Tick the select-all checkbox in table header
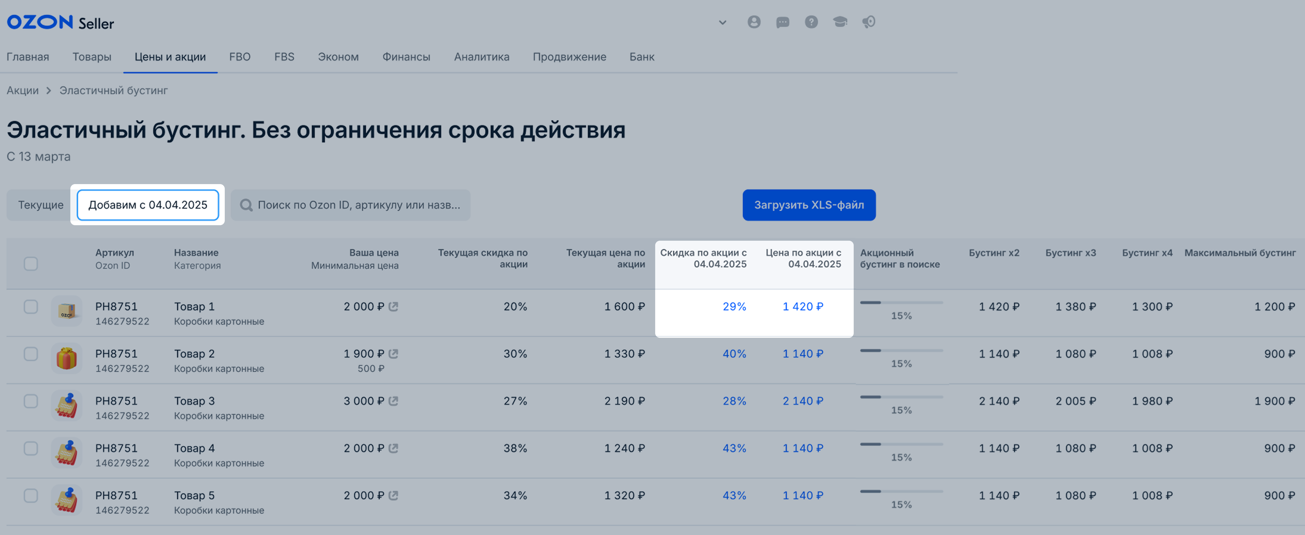1305x535 pixels. pyautogui.click(x=31, y=264)
